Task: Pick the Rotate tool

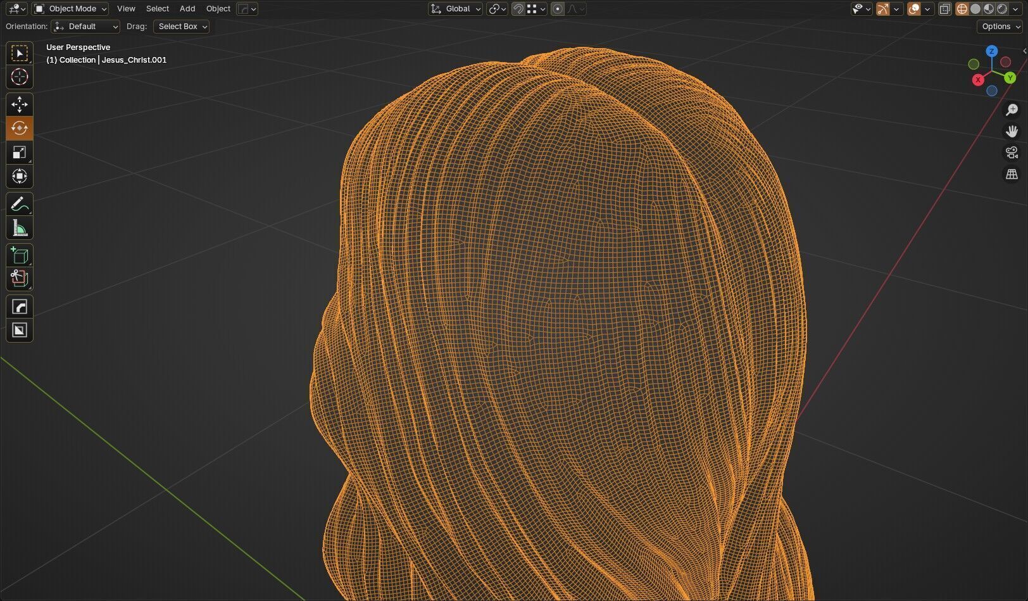Action: [20, 129]
